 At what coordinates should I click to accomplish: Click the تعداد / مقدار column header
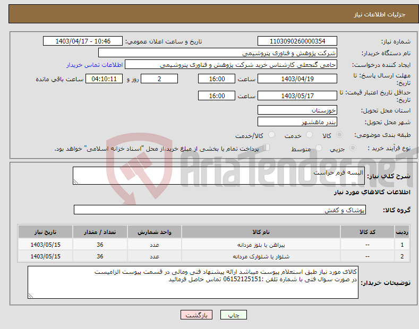click(x=100, y=232)
